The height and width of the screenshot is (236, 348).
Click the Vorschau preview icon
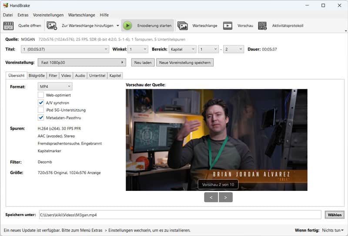point(228,26)
